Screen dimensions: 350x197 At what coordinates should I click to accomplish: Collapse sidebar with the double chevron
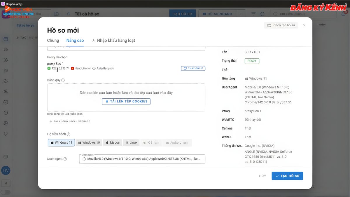[x=69, y=14]
